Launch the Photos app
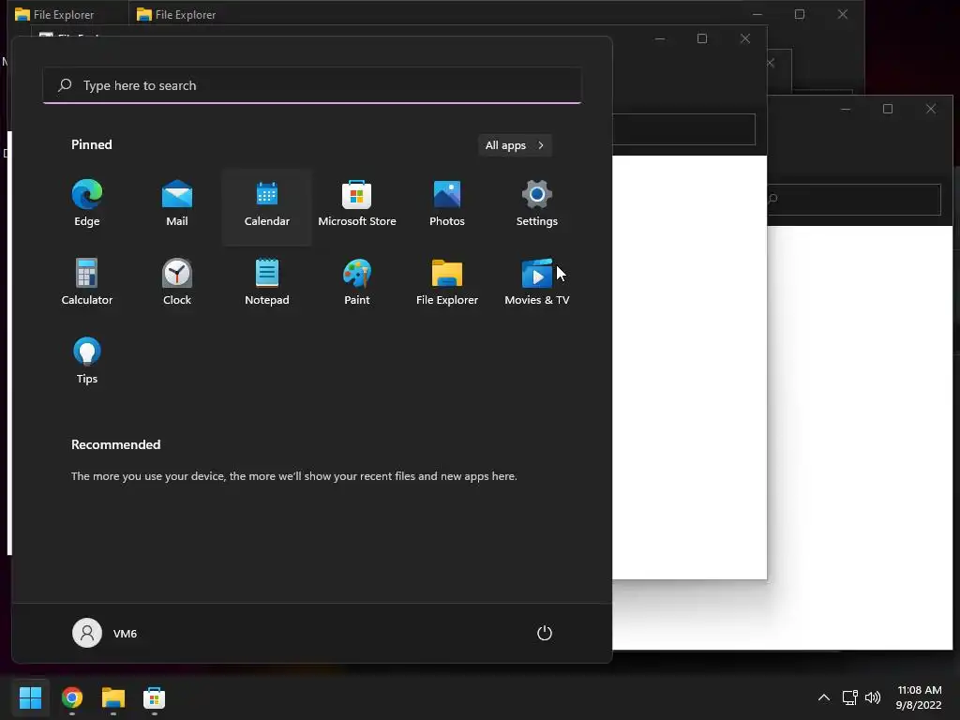The image size is (960, 720). click(447, 205)
